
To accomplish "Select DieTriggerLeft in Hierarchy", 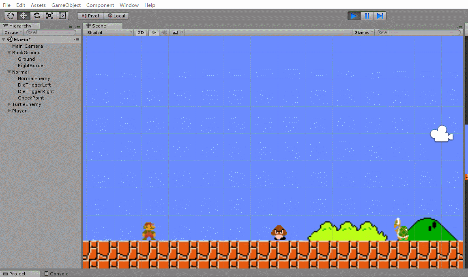I will click(34, 85).
